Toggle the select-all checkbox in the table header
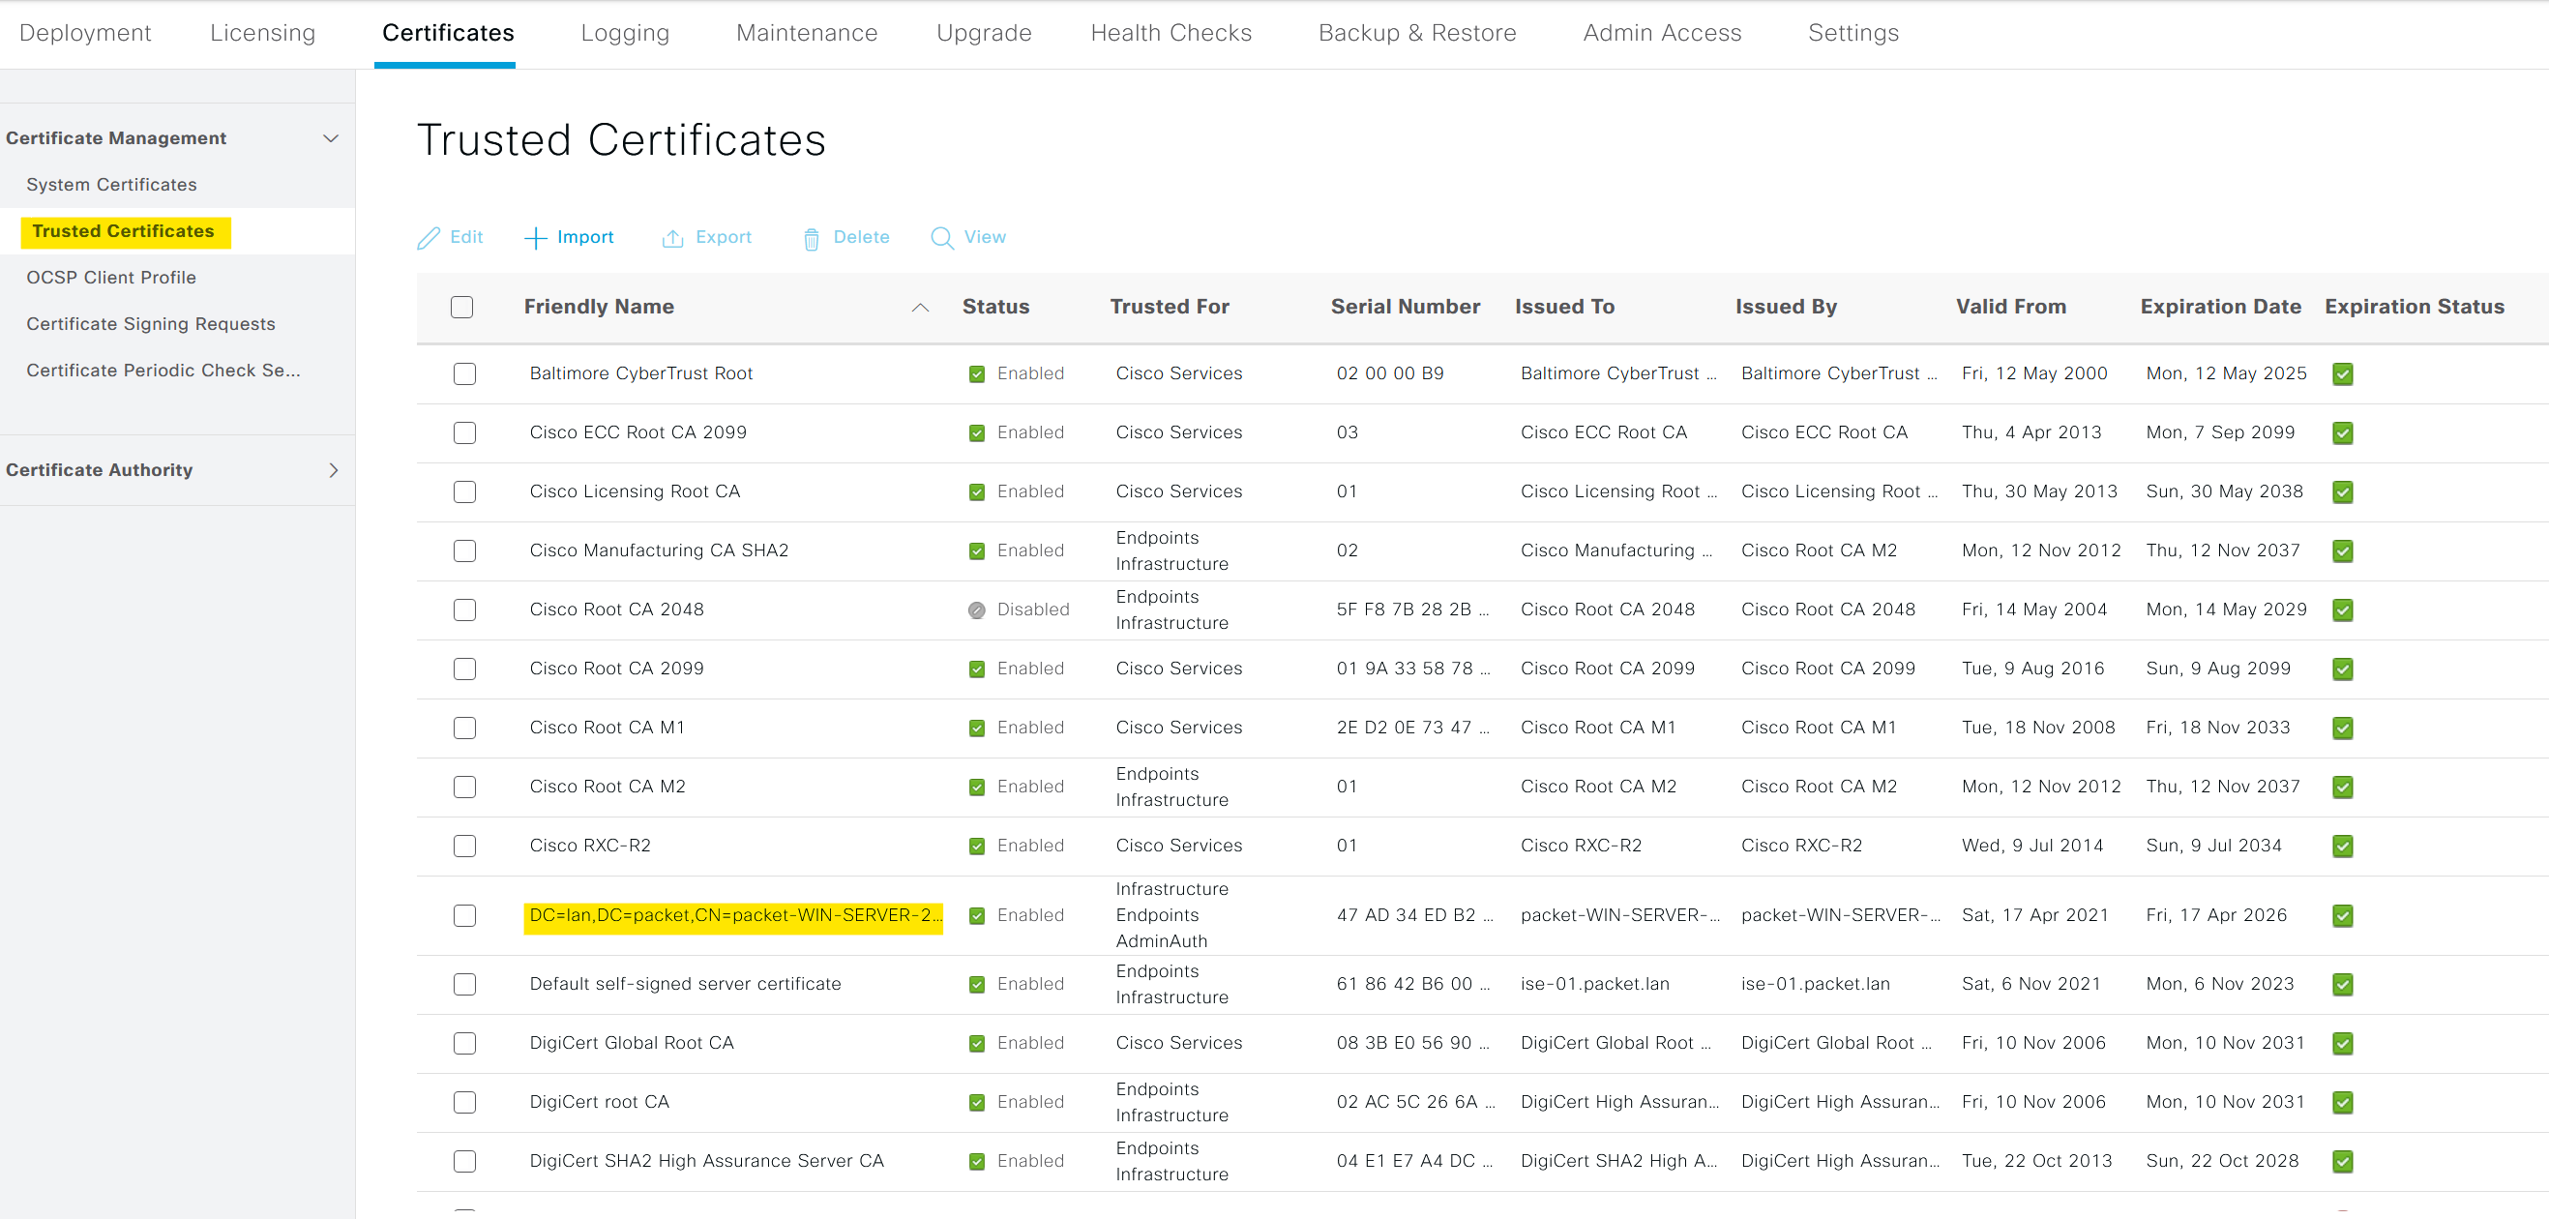This screenshot has height=1219, width=2549. pyautogui.click(x=462, y=307)
